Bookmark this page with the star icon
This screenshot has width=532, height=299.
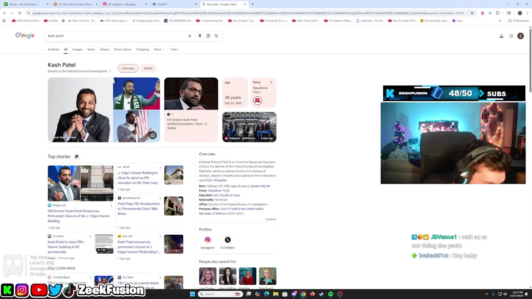click(472, 13)
